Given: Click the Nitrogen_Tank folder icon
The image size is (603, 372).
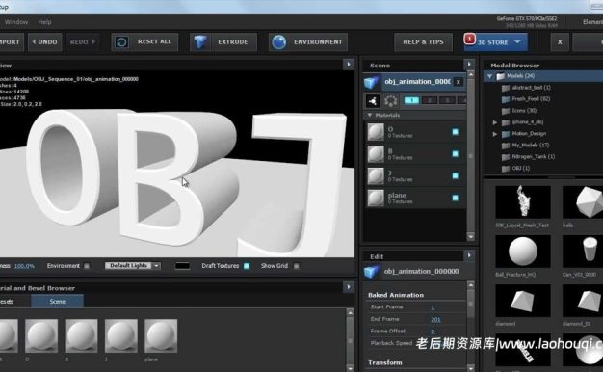Looking at the screenshot, I should (506, 157).
